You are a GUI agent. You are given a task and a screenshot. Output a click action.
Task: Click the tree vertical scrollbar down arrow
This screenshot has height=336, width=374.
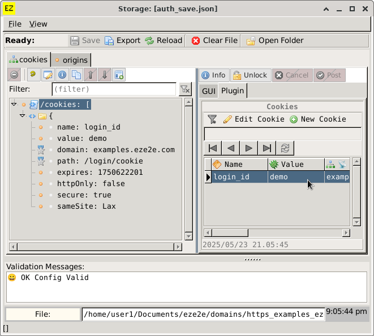coord(188,236)
